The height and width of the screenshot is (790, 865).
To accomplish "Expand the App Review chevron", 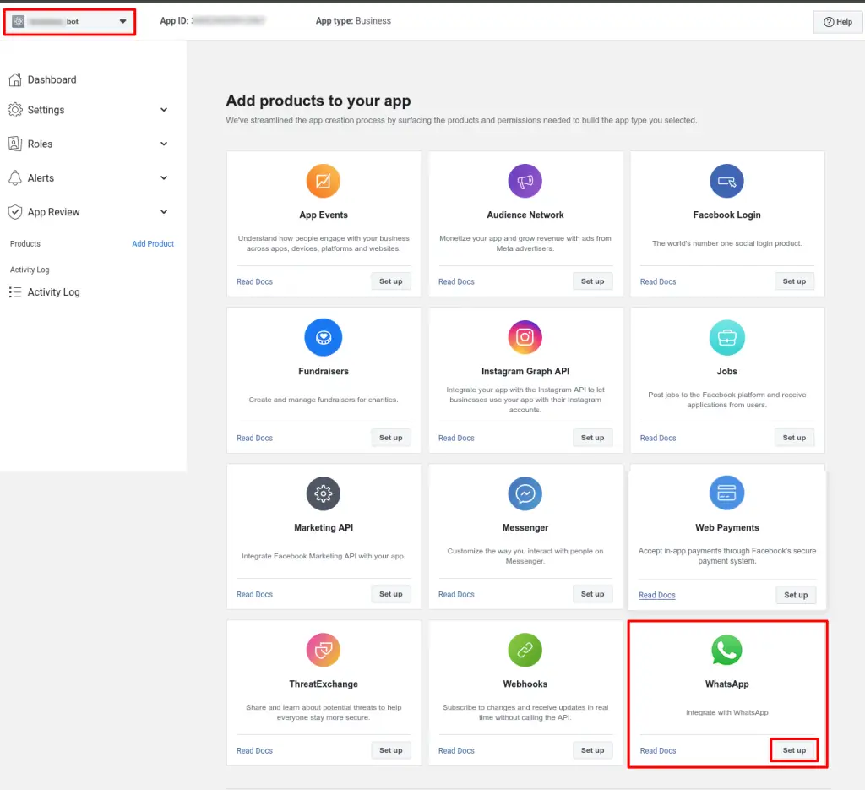I will [x=164, y=212].
